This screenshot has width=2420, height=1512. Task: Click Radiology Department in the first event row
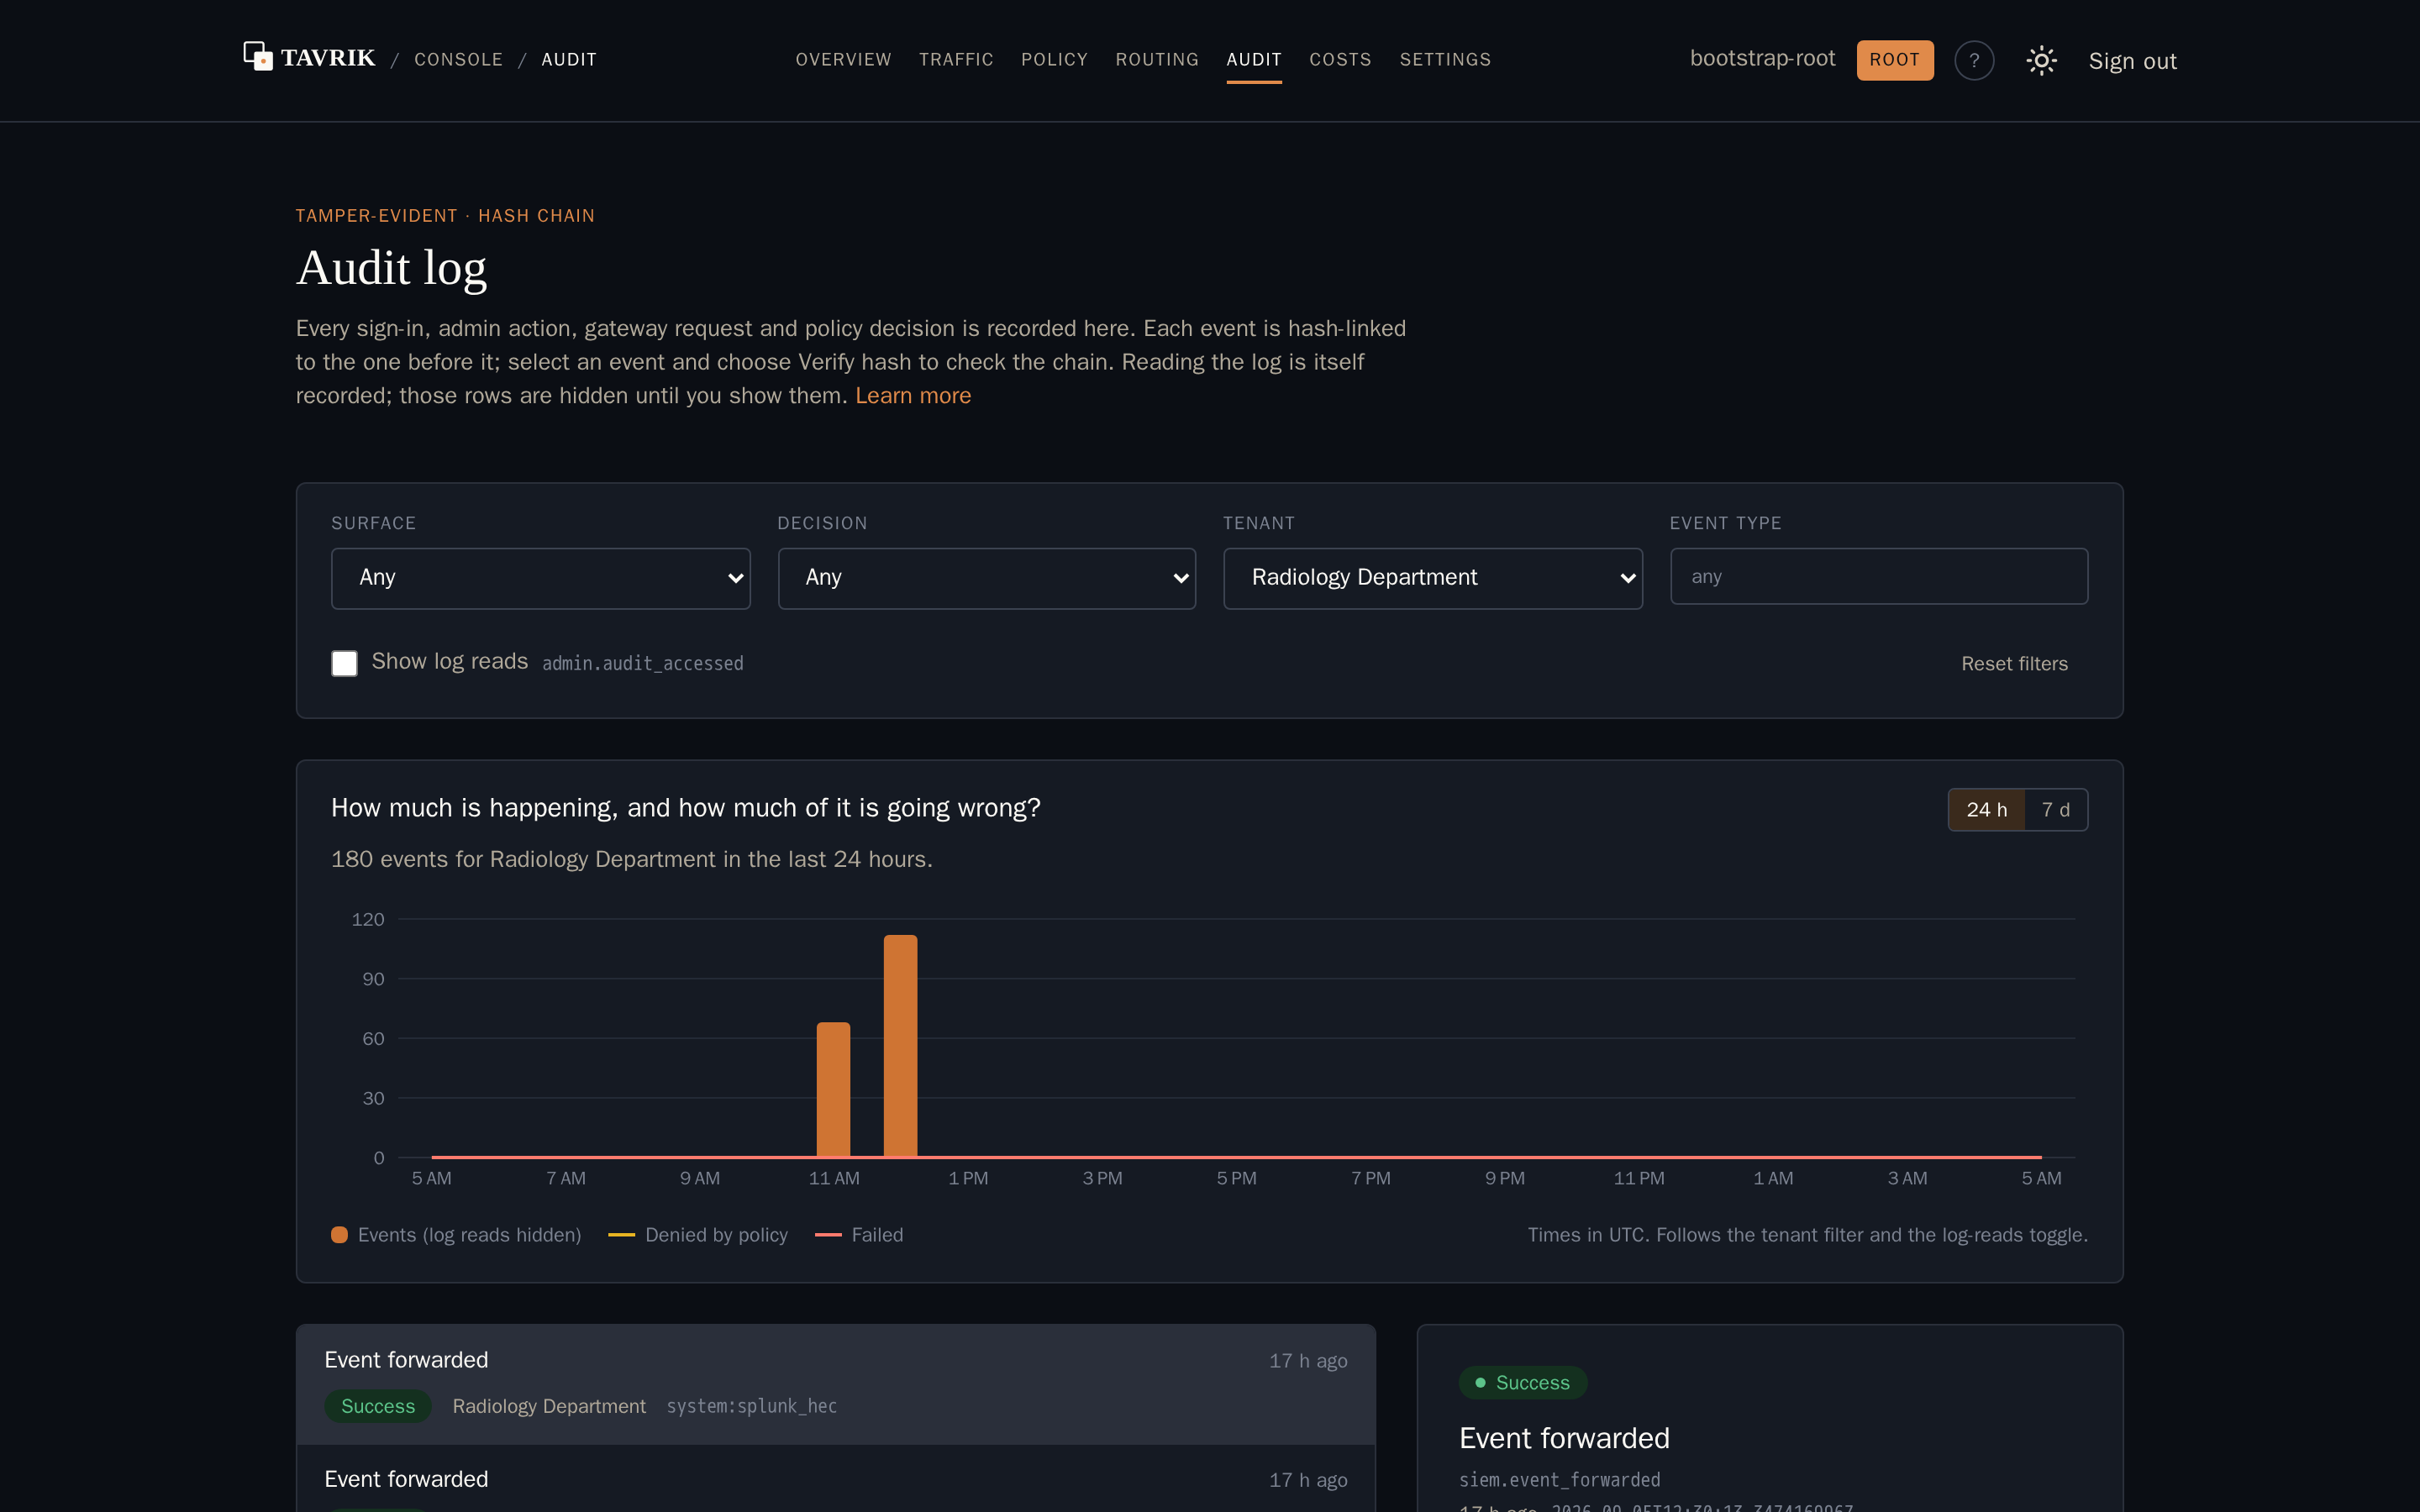[549, 1406]
